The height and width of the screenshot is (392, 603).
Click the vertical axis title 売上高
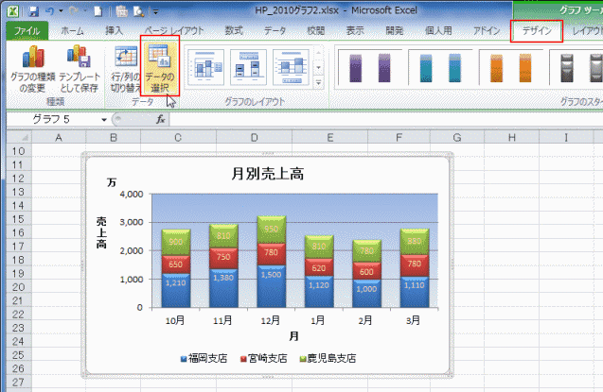click(101, 232)
